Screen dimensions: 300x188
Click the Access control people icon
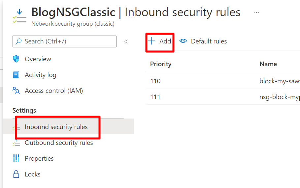(x=16, y=91)
